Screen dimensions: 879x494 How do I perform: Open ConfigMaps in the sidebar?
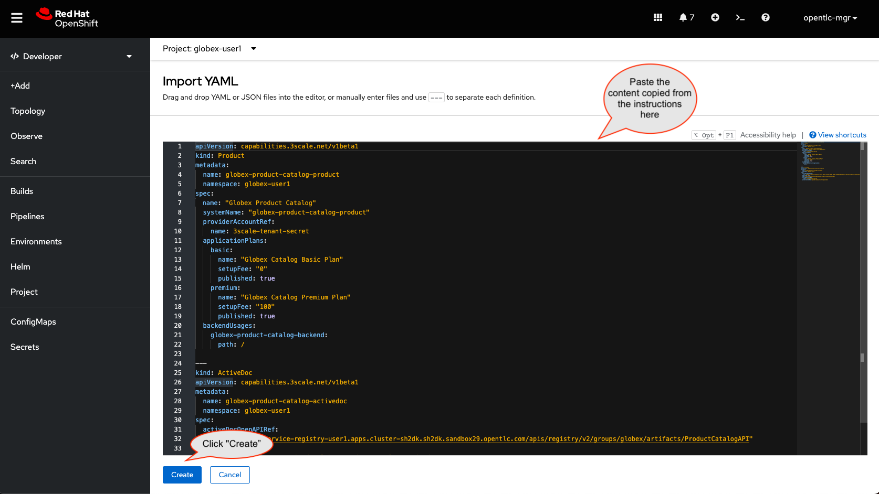(x=33, y=321)
